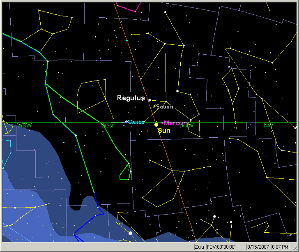Viewport: 299px width, 252px height.
Task: Click the Regulus text label
Action: 131,98
